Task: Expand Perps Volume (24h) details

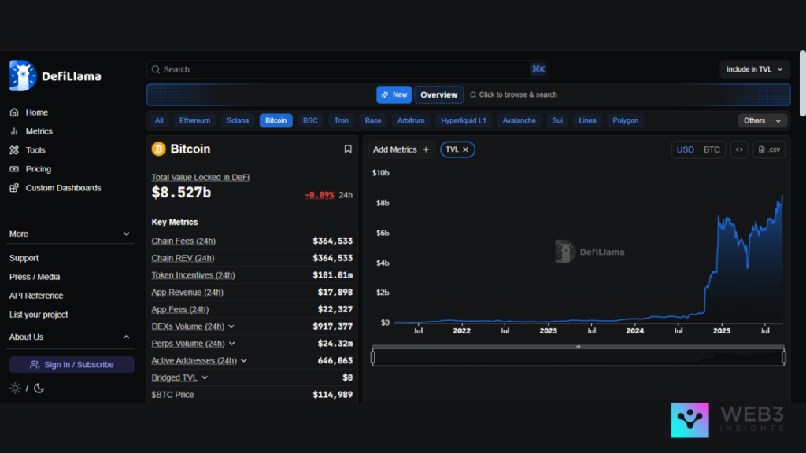Action: (232, 344)
